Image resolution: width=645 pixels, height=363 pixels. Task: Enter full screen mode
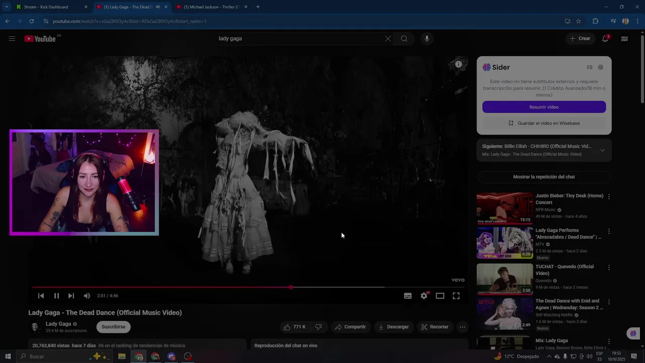coord(456,296)
